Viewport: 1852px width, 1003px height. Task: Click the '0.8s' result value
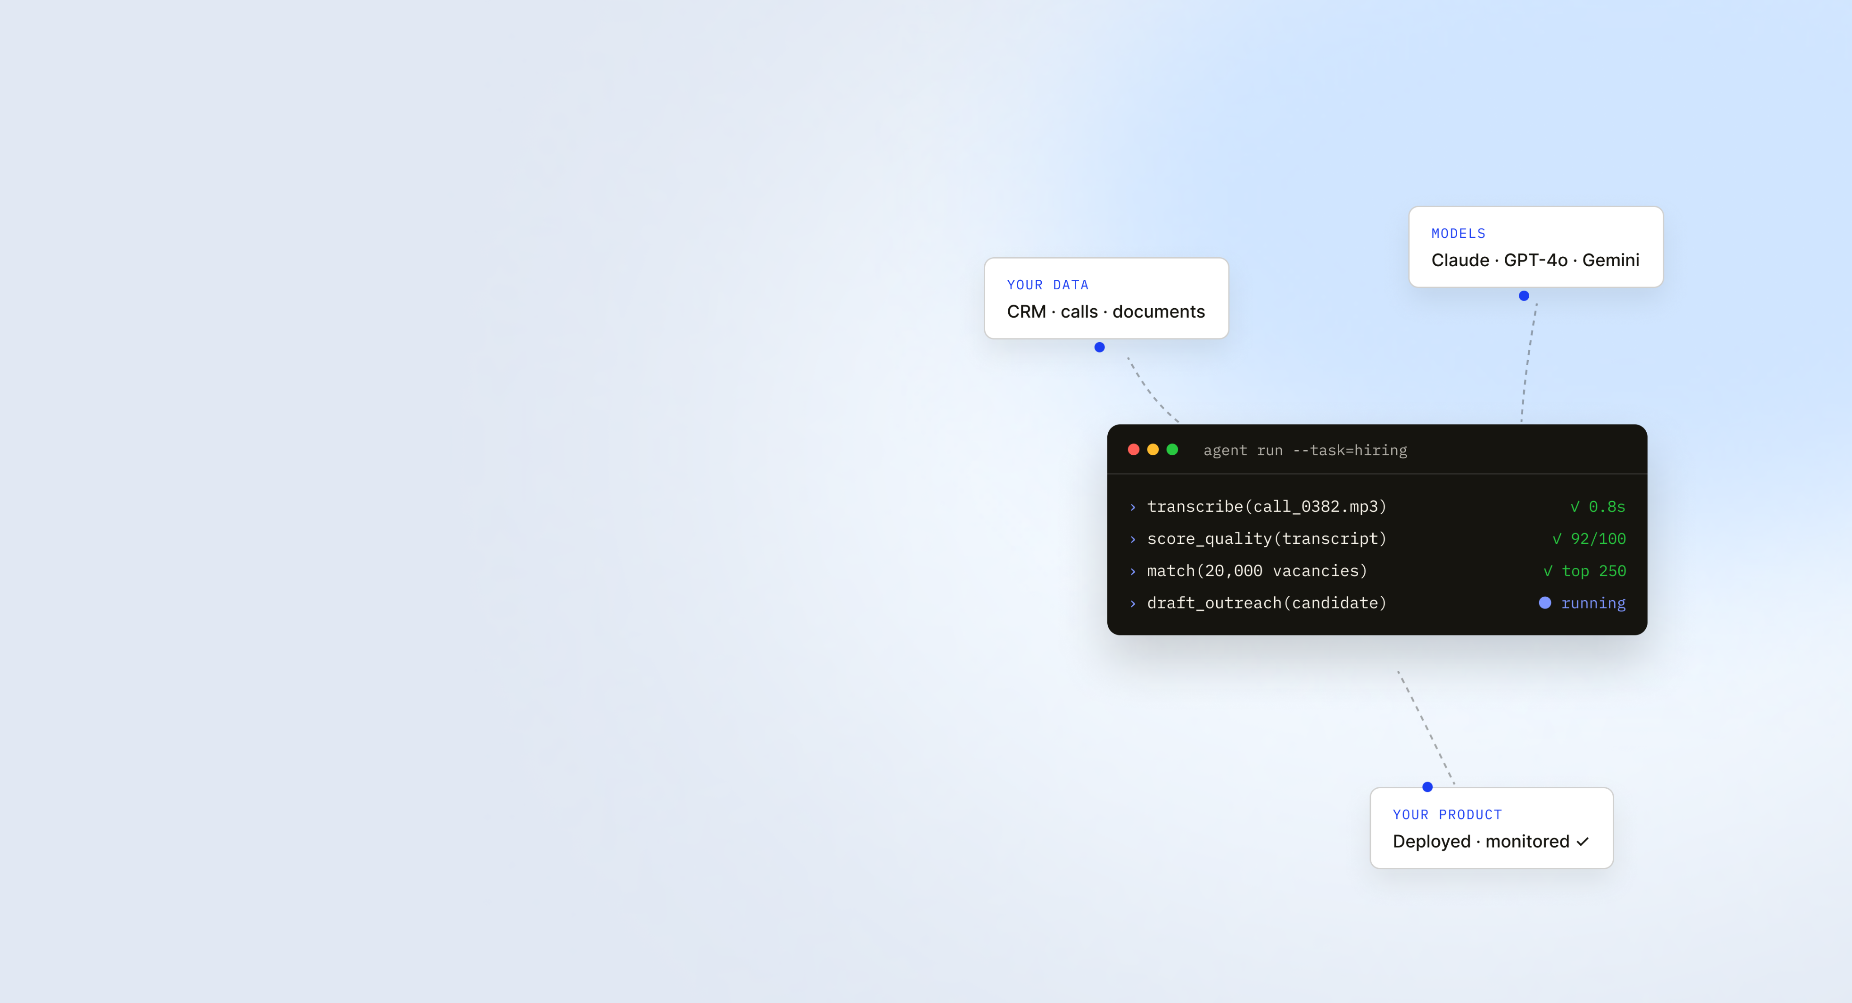coord(1607,507)
